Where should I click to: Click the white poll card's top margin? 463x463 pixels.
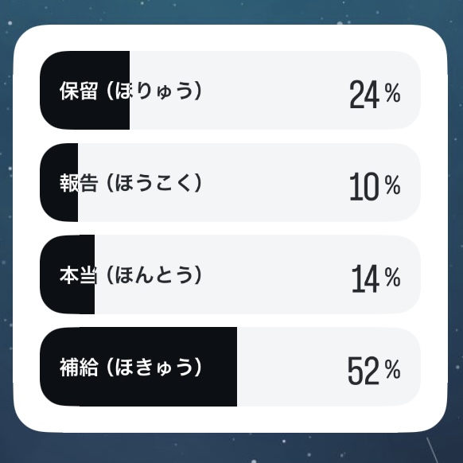230,38
